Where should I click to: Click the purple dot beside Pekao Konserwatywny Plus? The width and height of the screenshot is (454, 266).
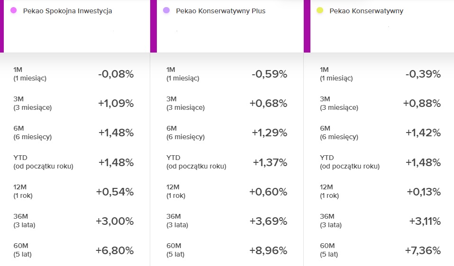pos(166,10)
